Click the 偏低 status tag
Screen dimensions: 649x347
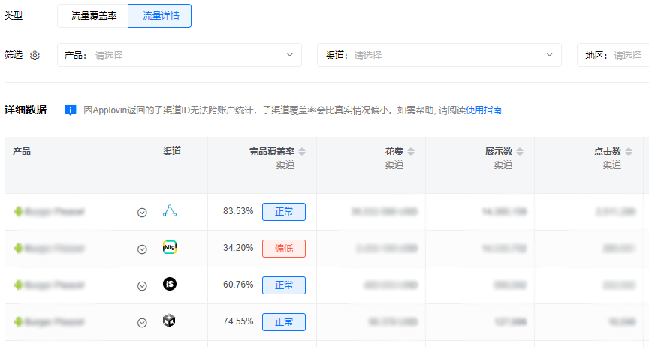pyautogui.click(x=284, y=249)
